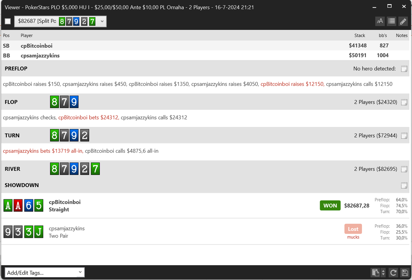Maximize the Viewer window

tap(389, 6)
